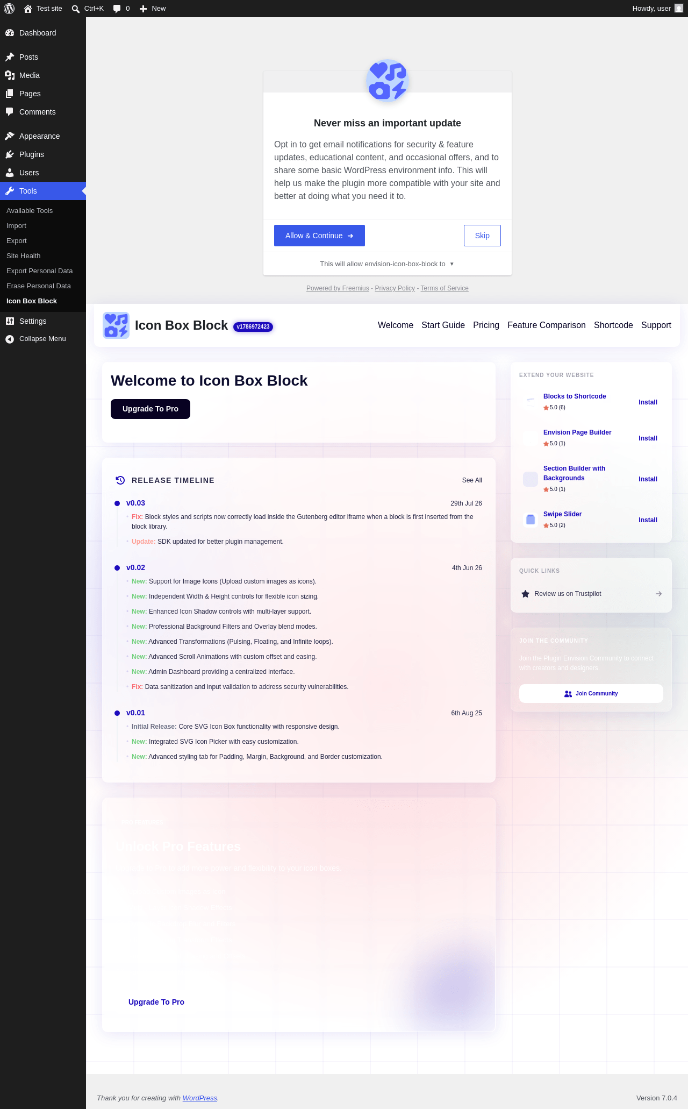Open Available Tools submenu item

(43, 211)
